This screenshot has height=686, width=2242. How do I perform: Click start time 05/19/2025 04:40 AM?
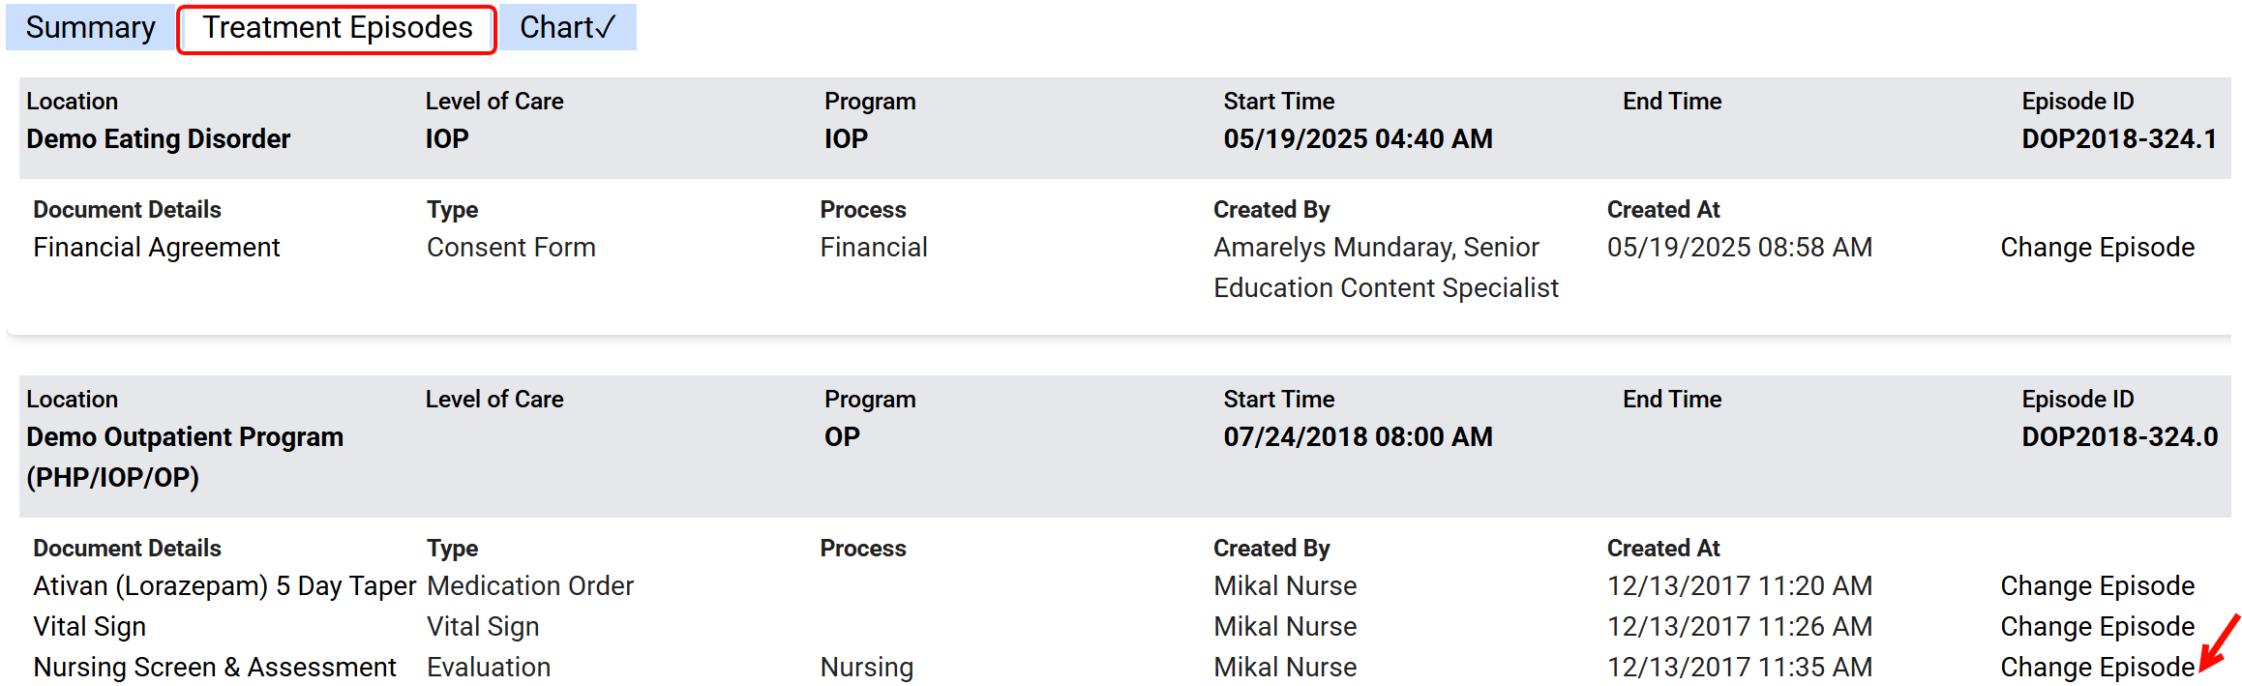(1357, 139)
